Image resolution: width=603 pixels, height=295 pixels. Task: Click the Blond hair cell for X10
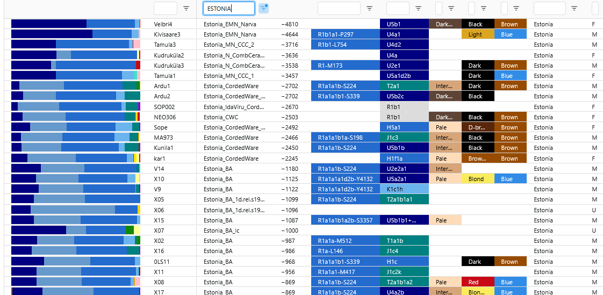tap(477, 179)
